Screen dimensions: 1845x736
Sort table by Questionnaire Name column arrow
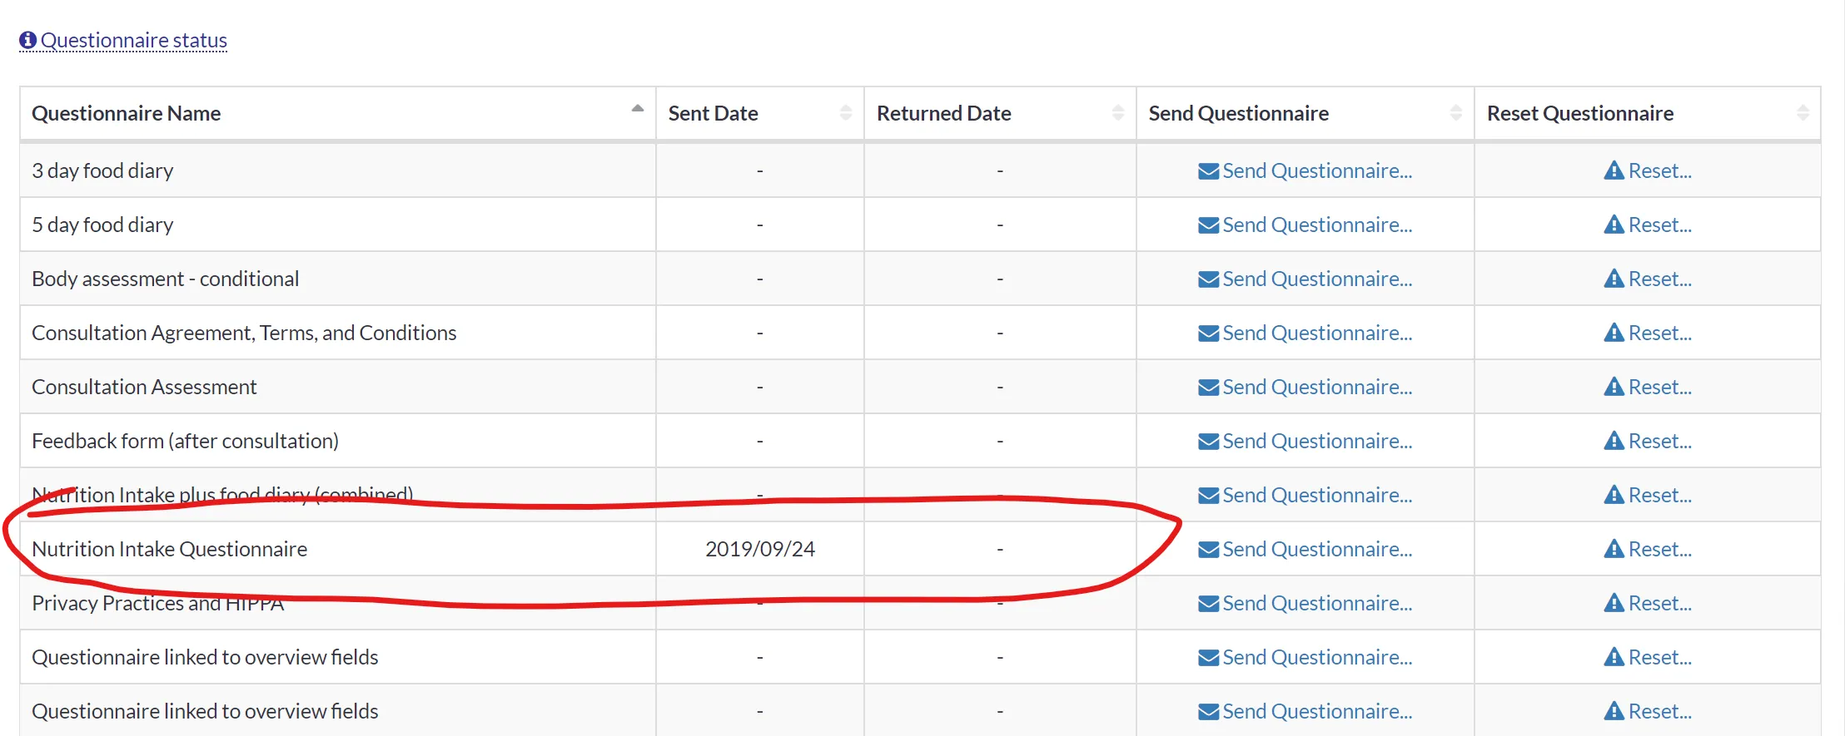click(637, 109)
